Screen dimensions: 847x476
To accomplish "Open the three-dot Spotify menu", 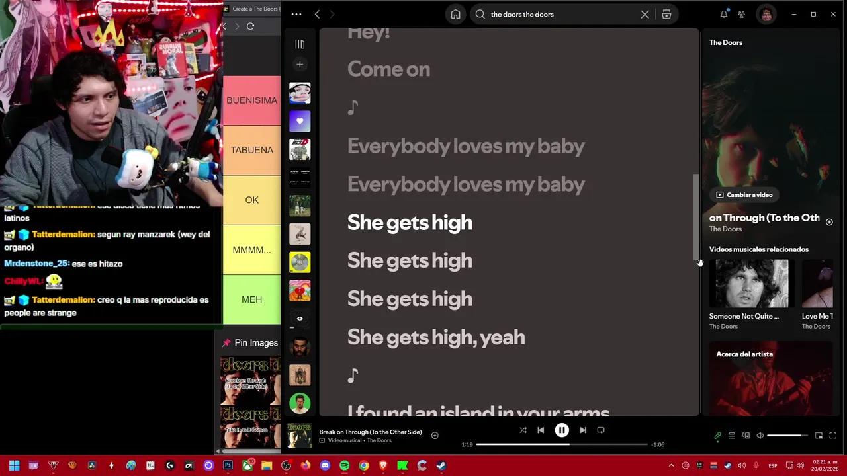I will tap(296, 14).
